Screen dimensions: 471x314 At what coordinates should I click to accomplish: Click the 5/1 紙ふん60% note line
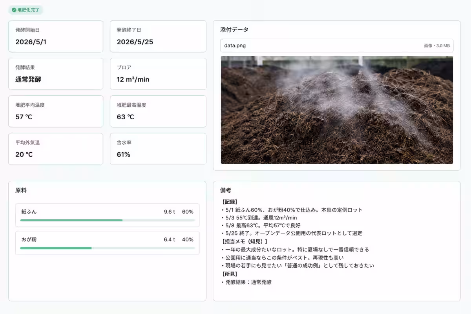292,210
